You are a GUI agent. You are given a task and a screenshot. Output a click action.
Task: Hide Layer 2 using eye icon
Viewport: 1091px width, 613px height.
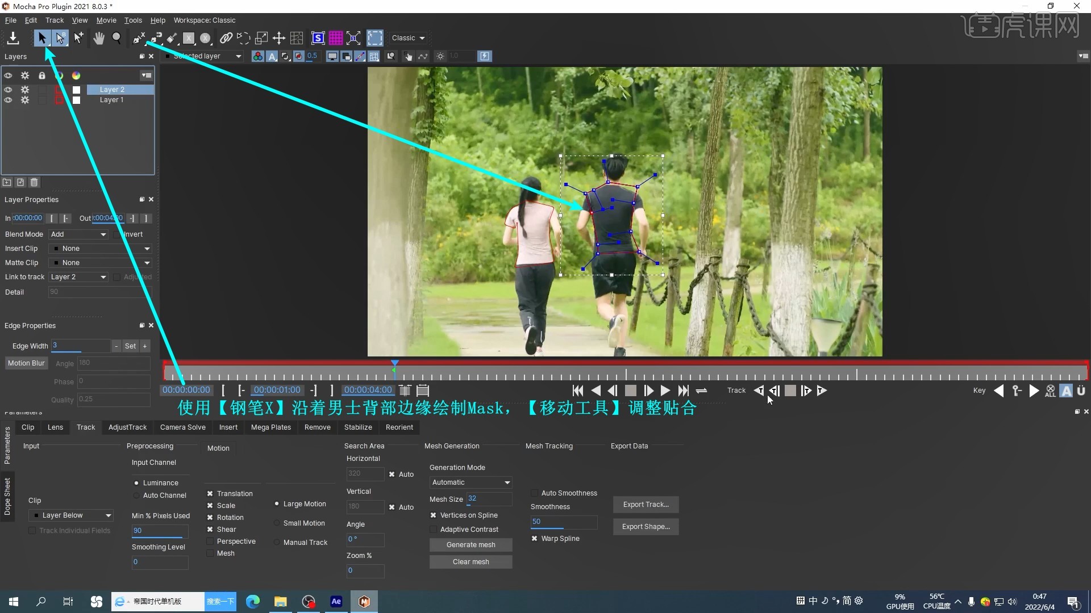(x=8, y=90)
